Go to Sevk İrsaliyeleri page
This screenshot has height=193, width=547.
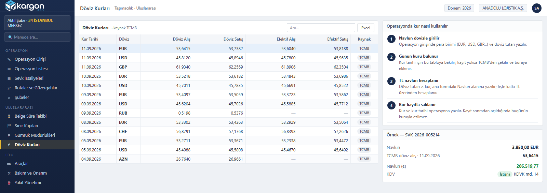37,78
